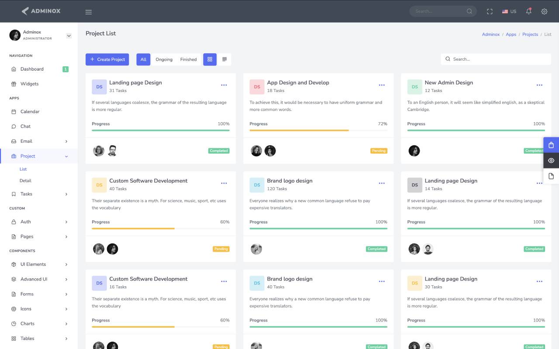Open options menu for New Admin Design
Image resolution: width=559 pixels, height=349 pixels.
[539, 85]
